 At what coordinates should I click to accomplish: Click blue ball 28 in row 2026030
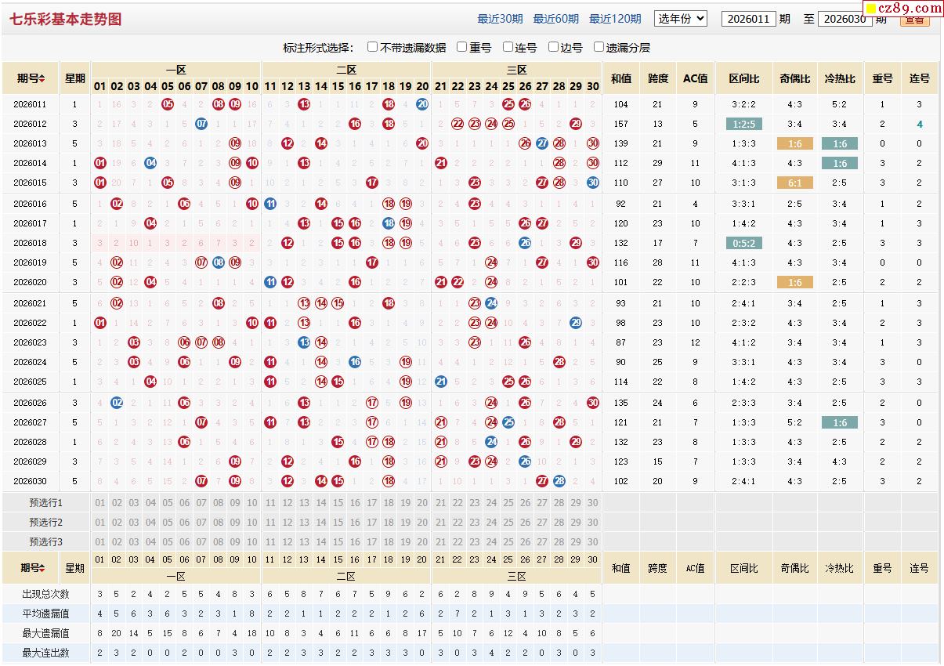click(559, 481)
